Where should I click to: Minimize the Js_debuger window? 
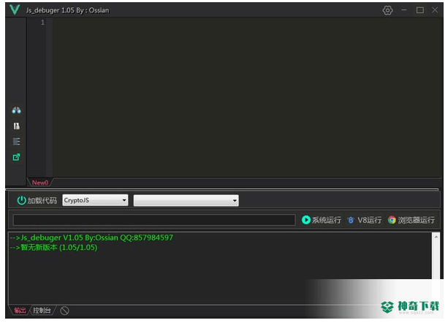[404, 10]
